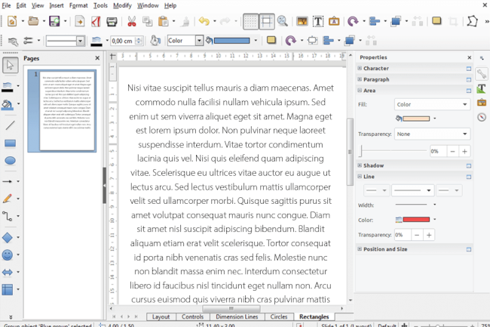Select the Lines and Arrows tool
490x327 pixels.
(8, 181)
